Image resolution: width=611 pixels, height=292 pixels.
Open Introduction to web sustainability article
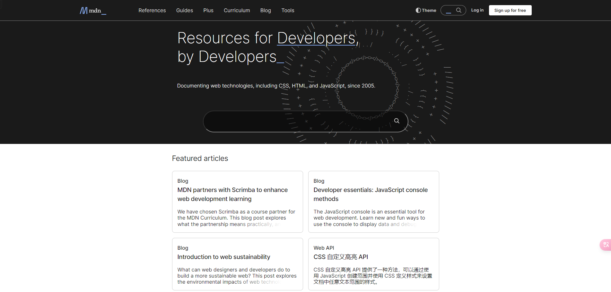pos(224,257)
